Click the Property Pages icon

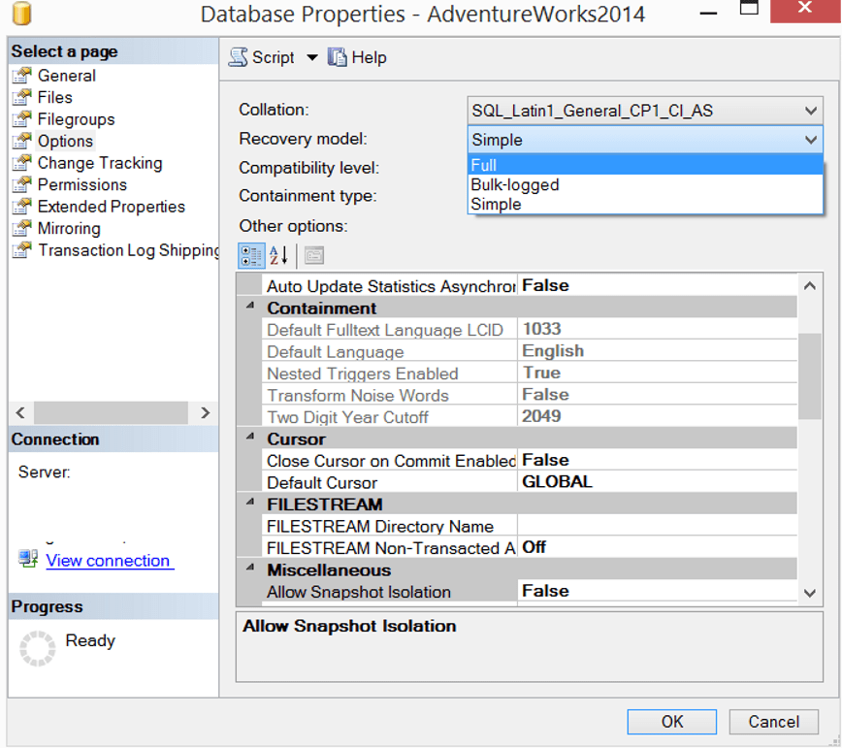coord(314,255)
